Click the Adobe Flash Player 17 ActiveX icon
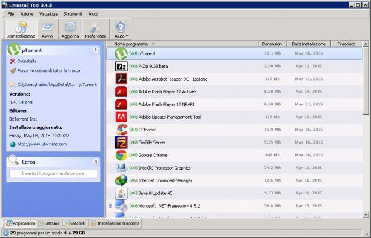371x238 pixels. (x=121, y=91)
